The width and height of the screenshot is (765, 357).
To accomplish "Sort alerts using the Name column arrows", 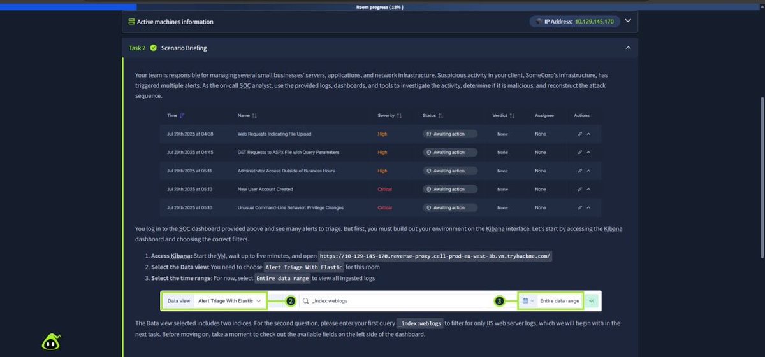I will [254, 116].
